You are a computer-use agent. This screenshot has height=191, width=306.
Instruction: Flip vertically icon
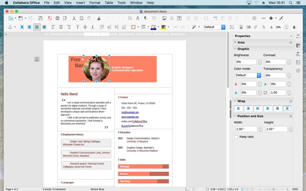[241, 27]
